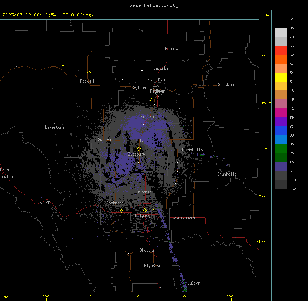Image resolution: width=308 pixels, height=301 pixels.
Task: Click the white plus marker north of Drumheller
Action: 219,134
